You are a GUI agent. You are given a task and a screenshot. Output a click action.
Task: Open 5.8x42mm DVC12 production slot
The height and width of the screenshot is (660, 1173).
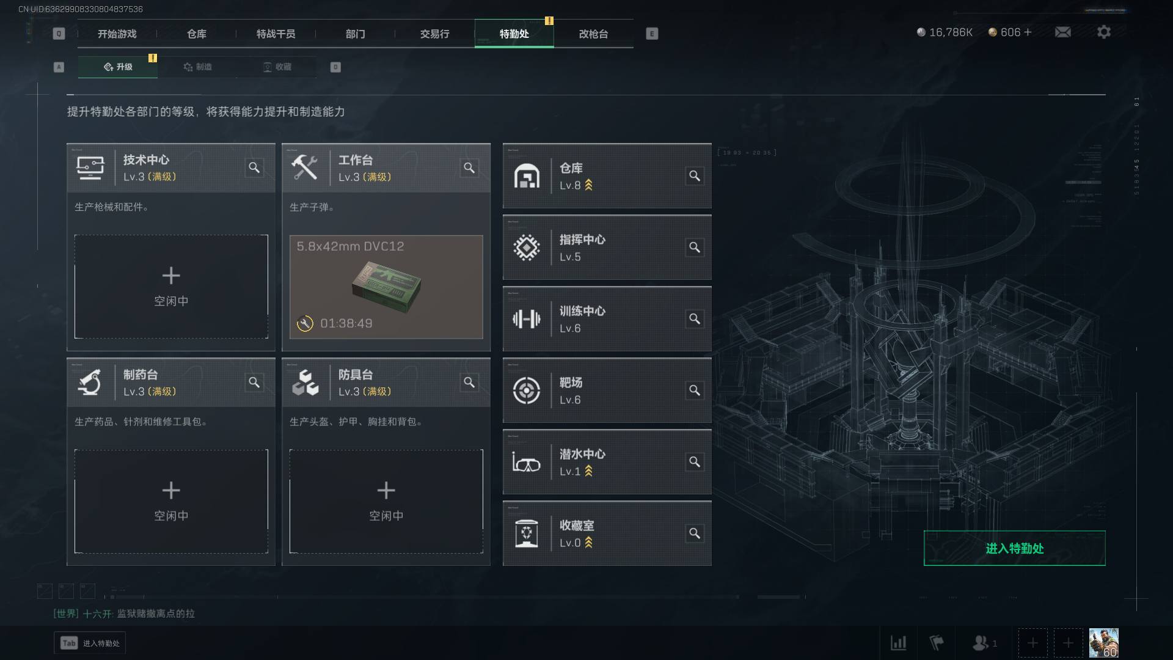tap(386, 287)
